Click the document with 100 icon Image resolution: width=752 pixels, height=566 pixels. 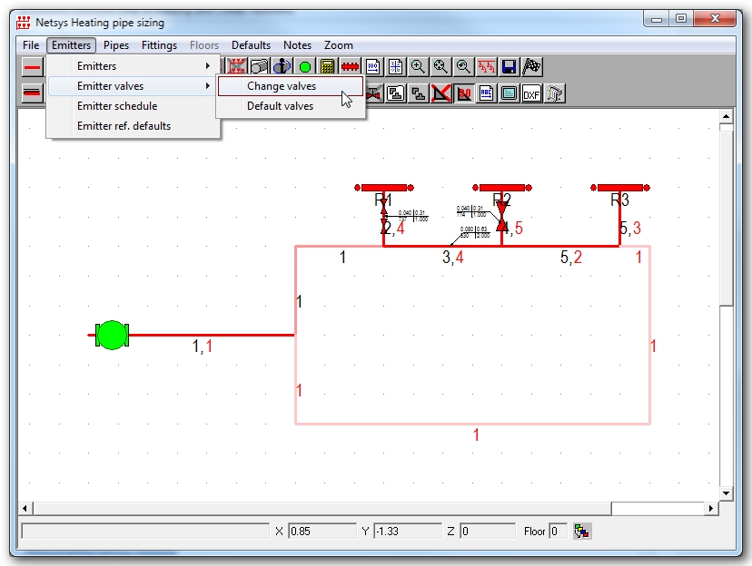372,66
